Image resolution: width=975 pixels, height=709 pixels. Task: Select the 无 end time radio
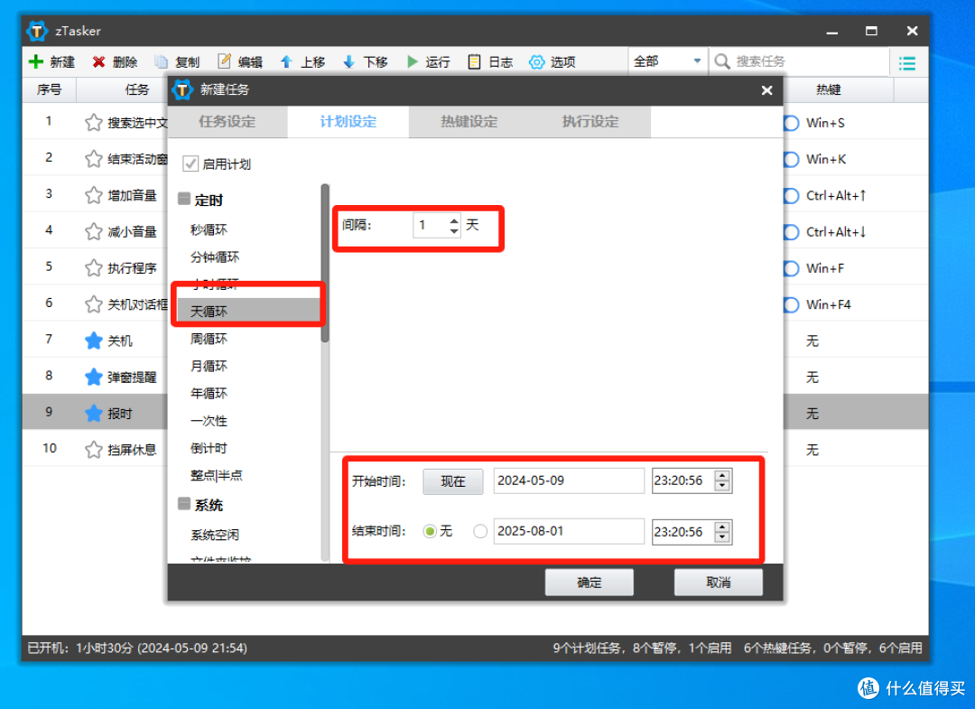point(429,531)
